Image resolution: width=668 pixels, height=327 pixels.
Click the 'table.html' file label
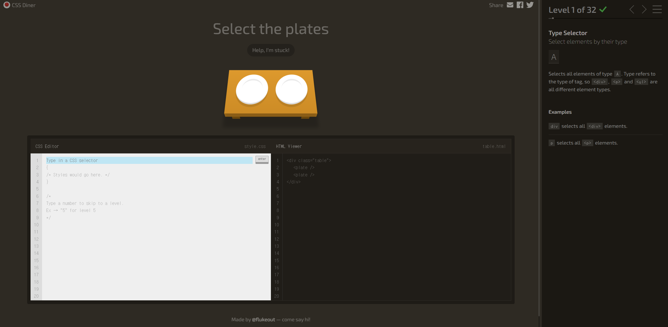494,146
